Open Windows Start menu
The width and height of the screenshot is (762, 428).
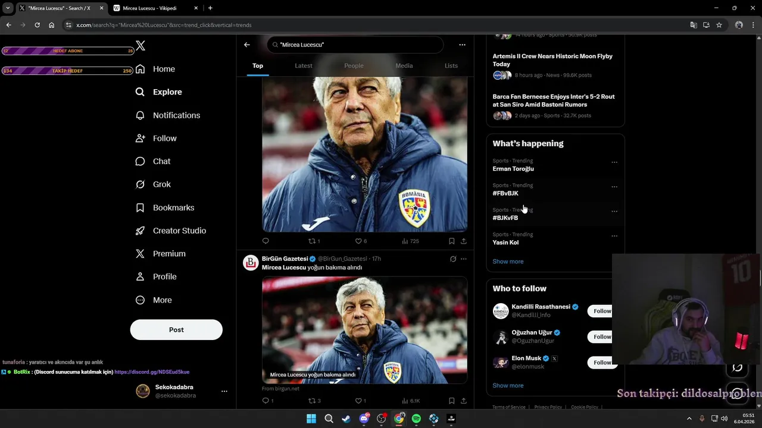(x=311, y=418)
